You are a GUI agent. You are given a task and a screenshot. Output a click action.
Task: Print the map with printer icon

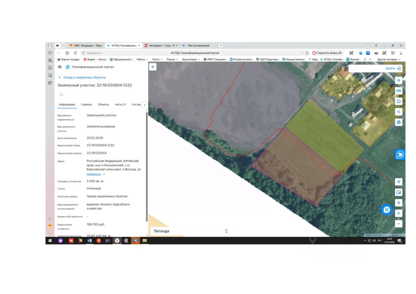pyautogui.click(x=399, y=122)
